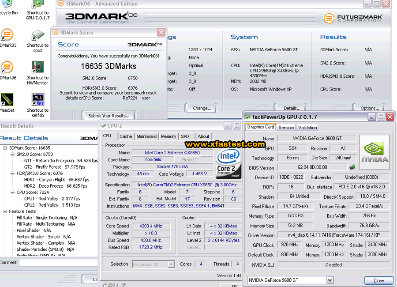Select Shader Particles (SM3.0) tree item
Screen dimensions: 397x287
(45, 249)
